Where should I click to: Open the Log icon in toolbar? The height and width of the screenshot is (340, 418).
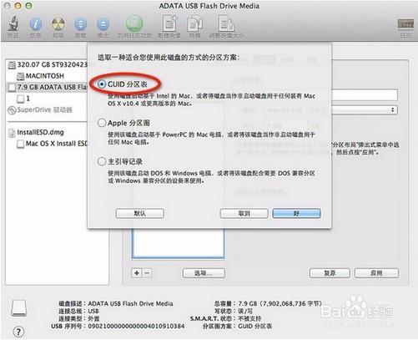pyautogui.click(x=405, y=24)
